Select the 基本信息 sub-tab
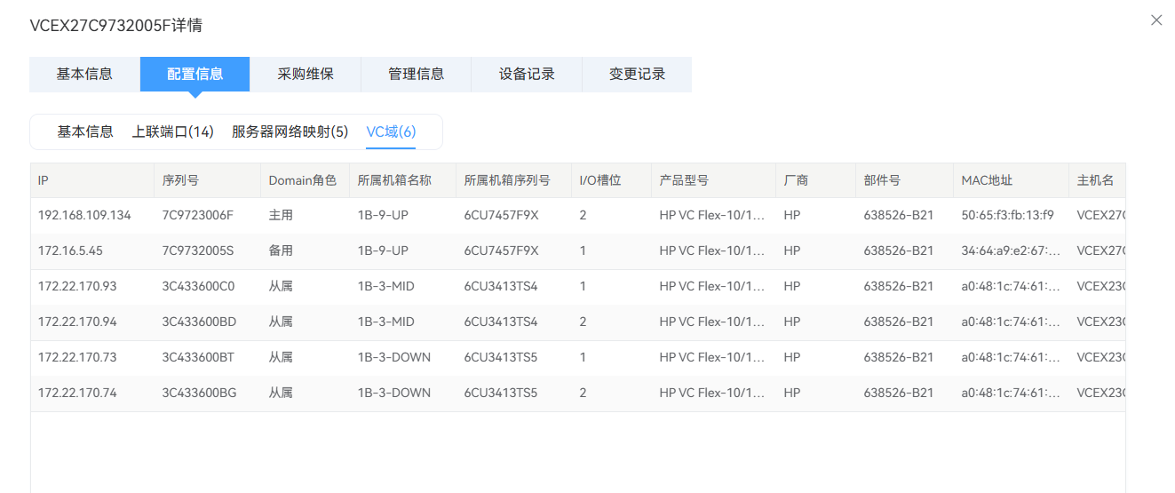 click(85, 131)
